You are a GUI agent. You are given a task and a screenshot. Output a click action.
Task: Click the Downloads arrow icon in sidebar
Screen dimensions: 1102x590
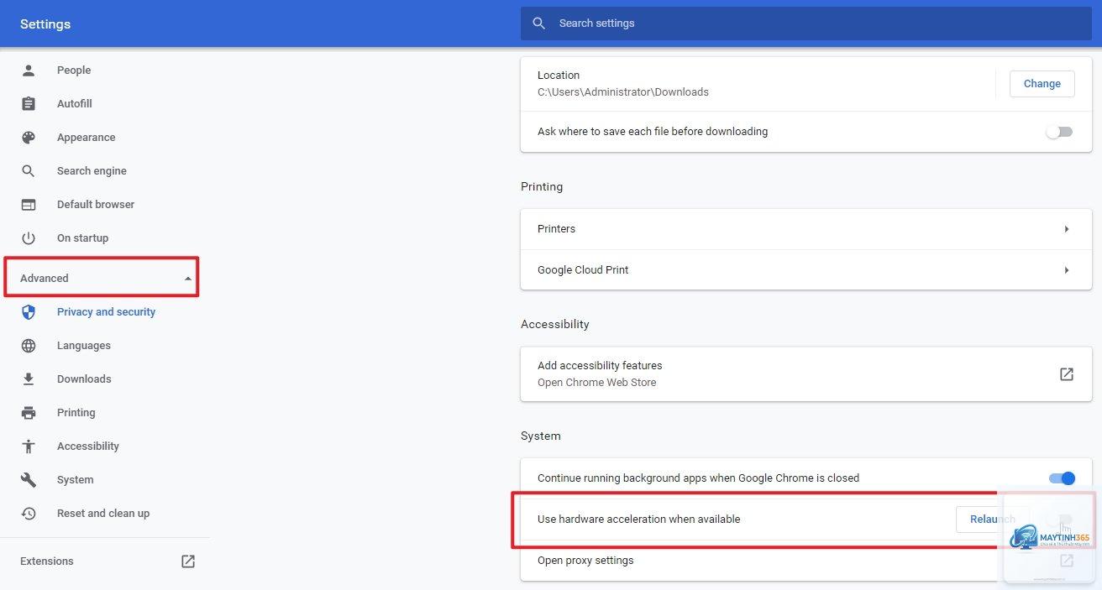29,379
